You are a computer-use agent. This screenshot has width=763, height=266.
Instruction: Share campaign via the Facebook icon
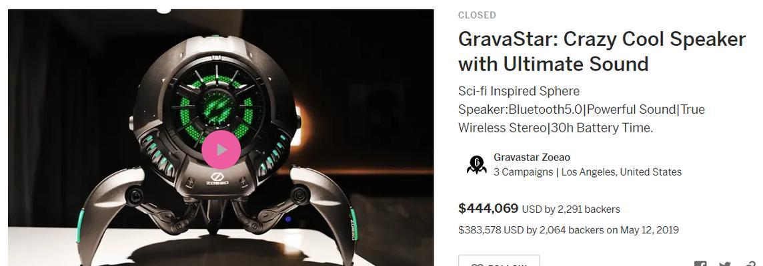[x=701, y=264]
